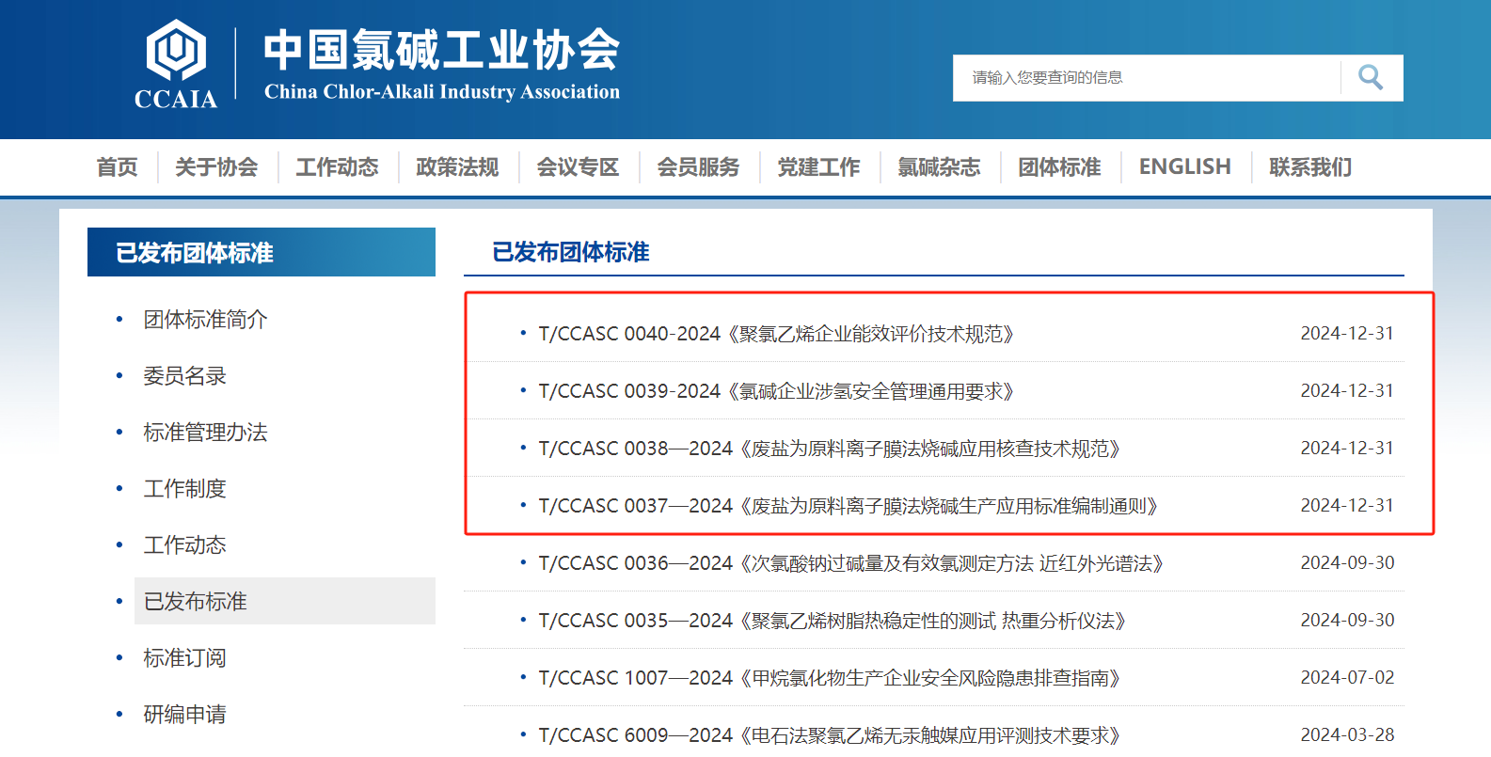Open the 团体标准 navigation item
This screenshot has height=757, width=1491.
pyautogui.click(x=1059, y=167)
